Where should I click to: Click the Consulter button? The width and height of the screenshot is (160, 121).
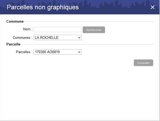[143, 63]
